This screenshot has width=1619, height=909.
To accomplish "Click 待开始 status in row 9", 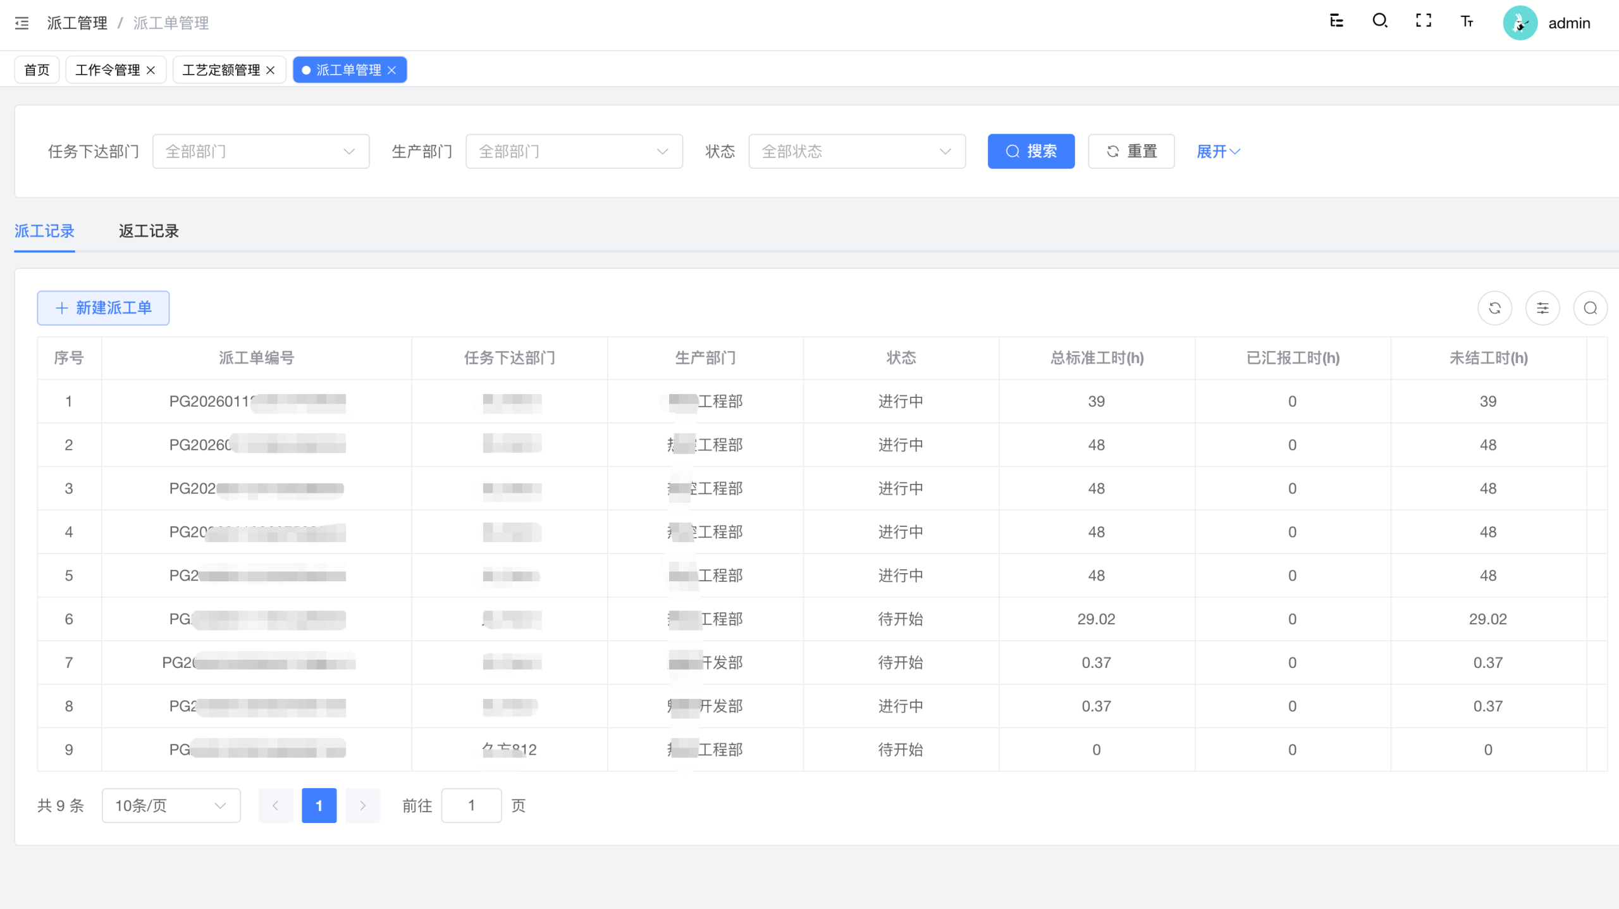I will coord(901,750).
